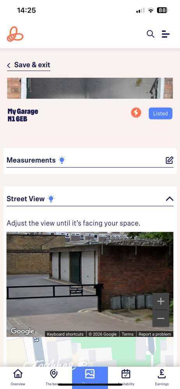The height and width of the screenshot is (389, 180).
Task: Switch to The basics tab
Action: (54, 377)
